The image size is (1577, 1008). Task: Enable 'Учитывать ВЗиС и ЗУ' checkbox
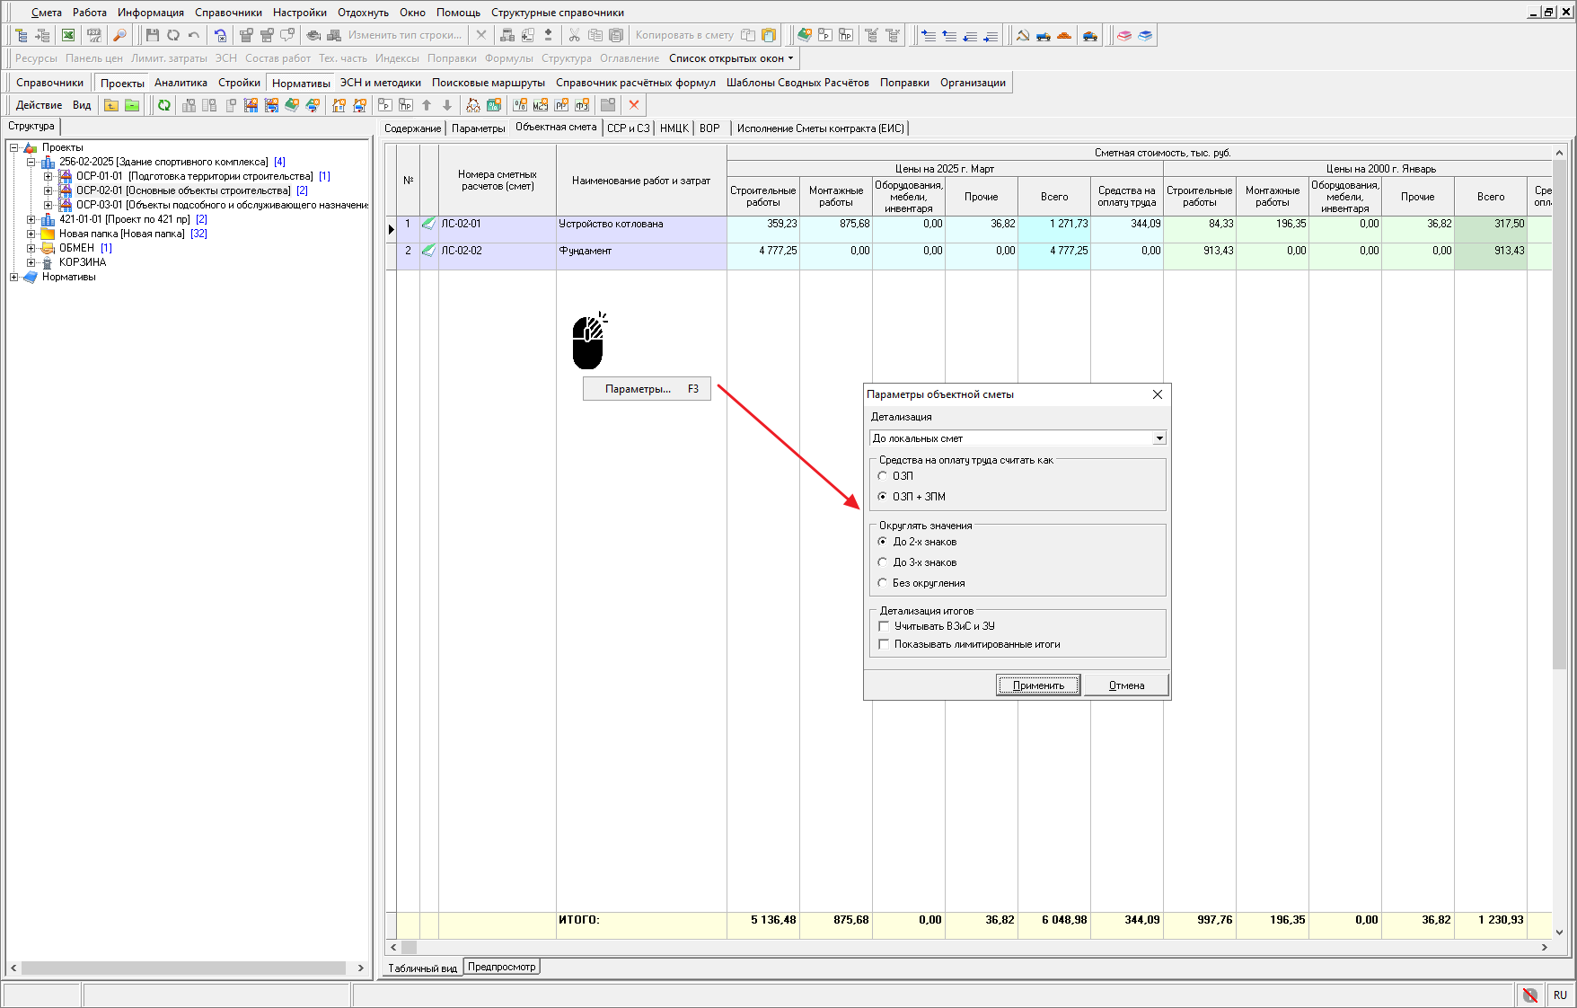[884, 626]
